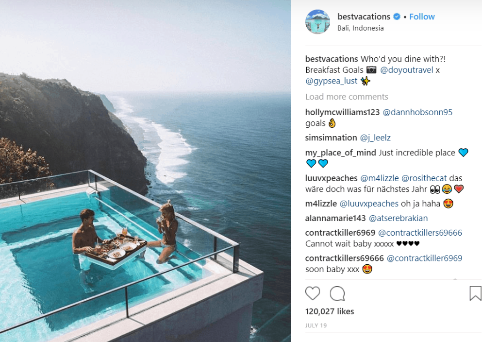Screen dimensions: 482x342
Task: Open the comment speech bubble icon
Action: tap(337, 293)
